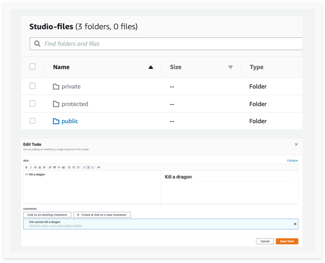
Task: Click the Italic formatting icon
Action: [31, 167]
